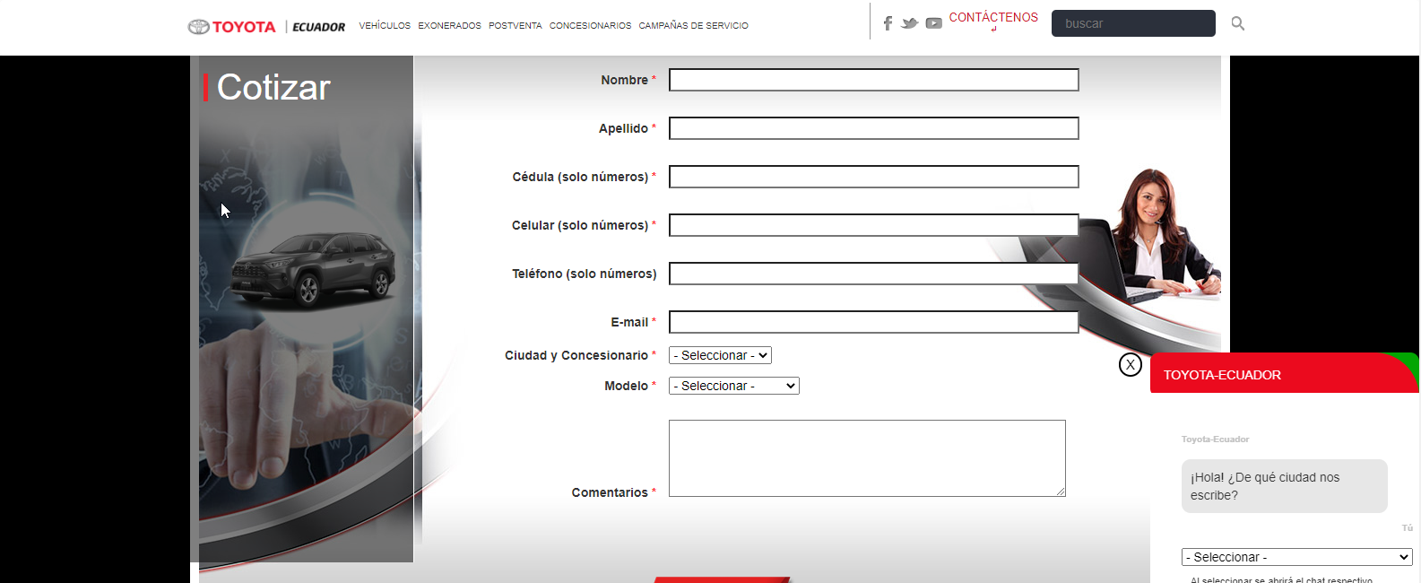Open the CAMPAÑAS DE SERVICIO menu

click(693, 26)
